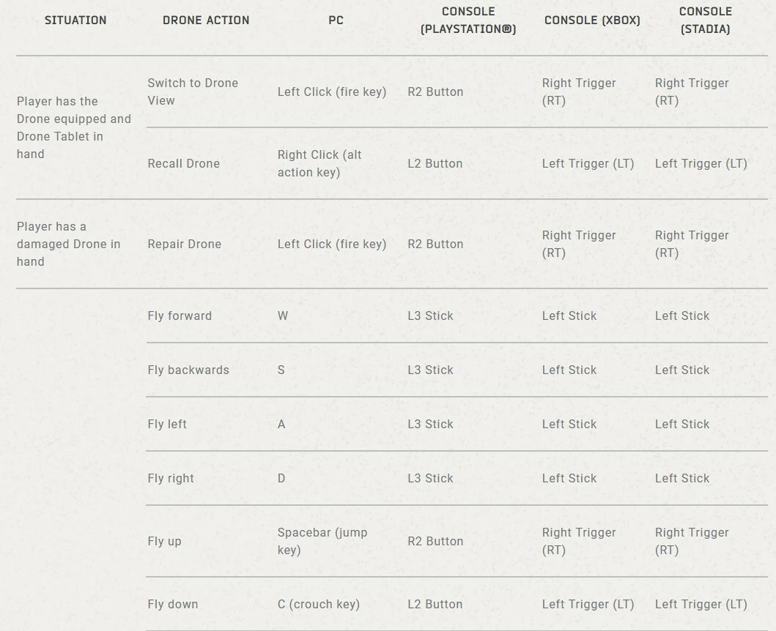Click 'Right Click (alt action key)' PC binding
This screenshot has width=776, height=631.
pyautogui.click(x=319, y=163)
